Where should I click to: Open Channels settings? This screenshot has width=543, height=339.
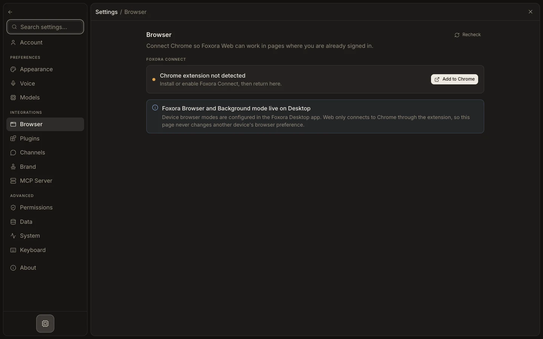45,153
